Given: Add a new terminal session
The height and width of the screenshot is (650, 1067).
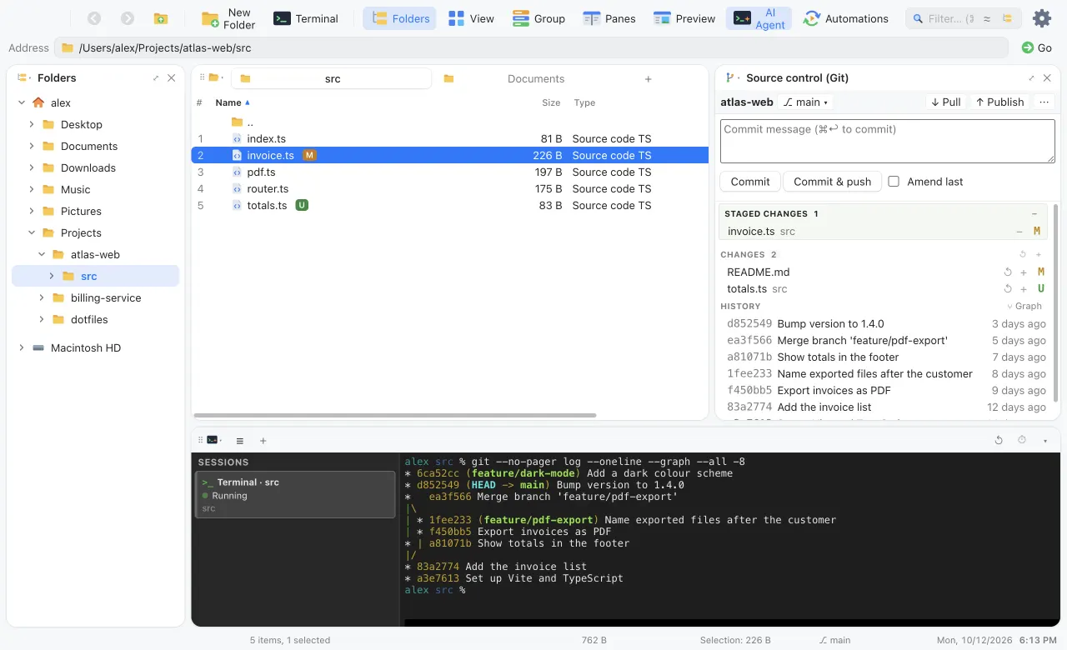Looking at the screenshot, I should pyautogui.click(x=263, y=440).
